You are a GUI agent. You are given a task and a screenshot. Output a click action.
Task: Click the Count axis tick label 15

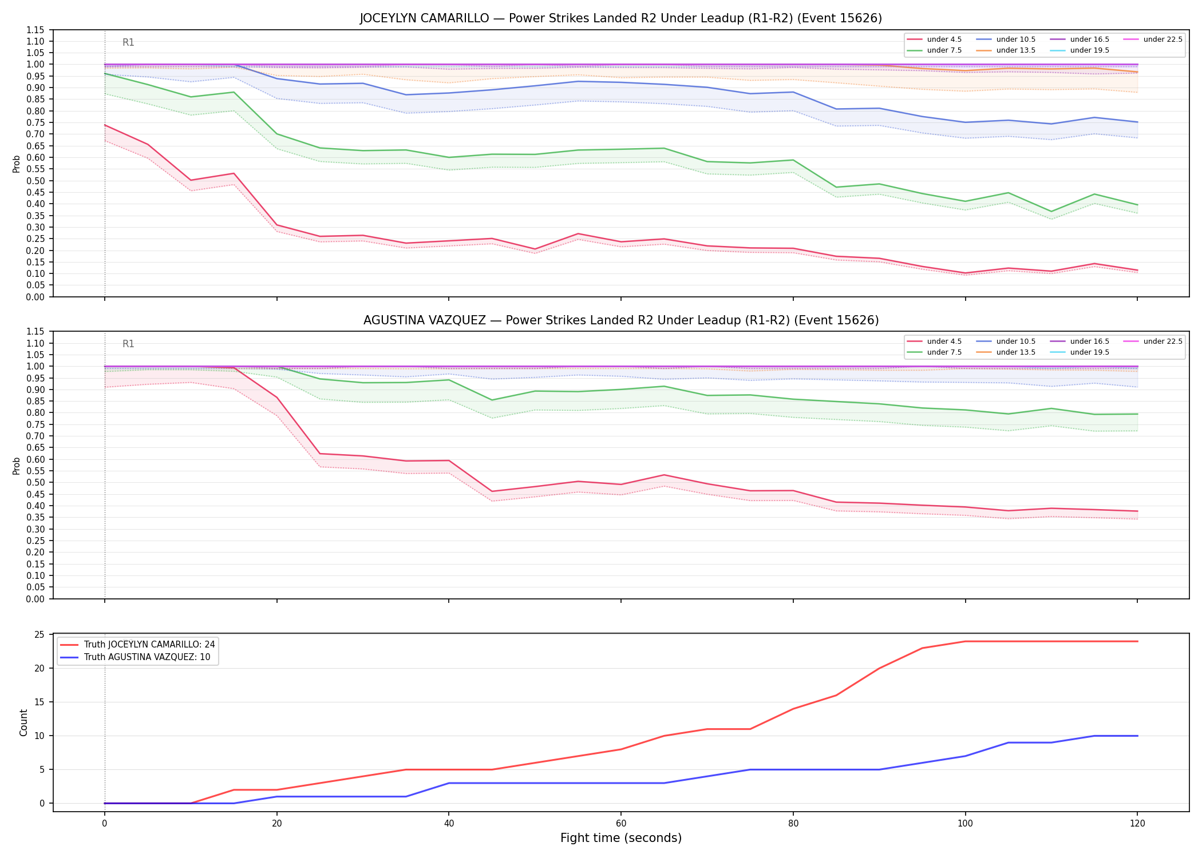39,702
